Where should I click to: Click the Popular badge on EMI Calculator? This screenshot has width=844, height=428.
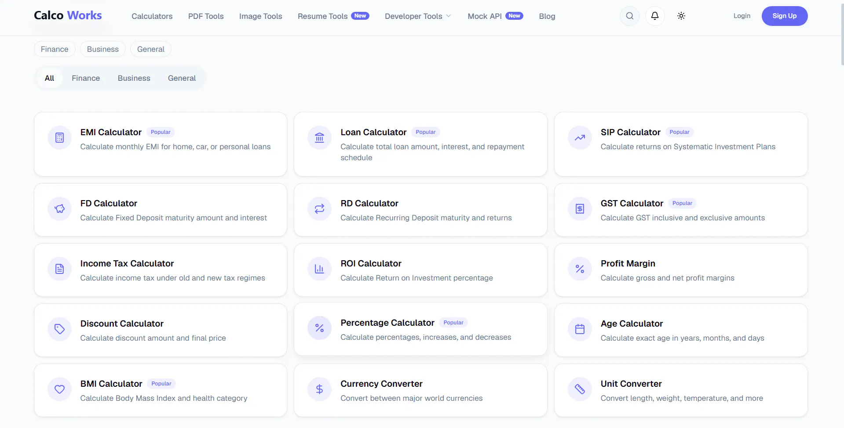click(161, 132)
